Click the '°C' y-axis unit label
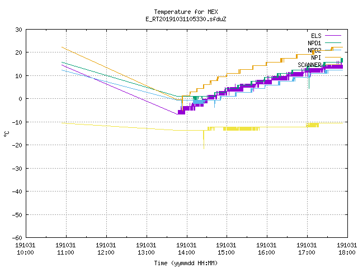The height and width of the screenshot is (268, 358). [6, 134]
